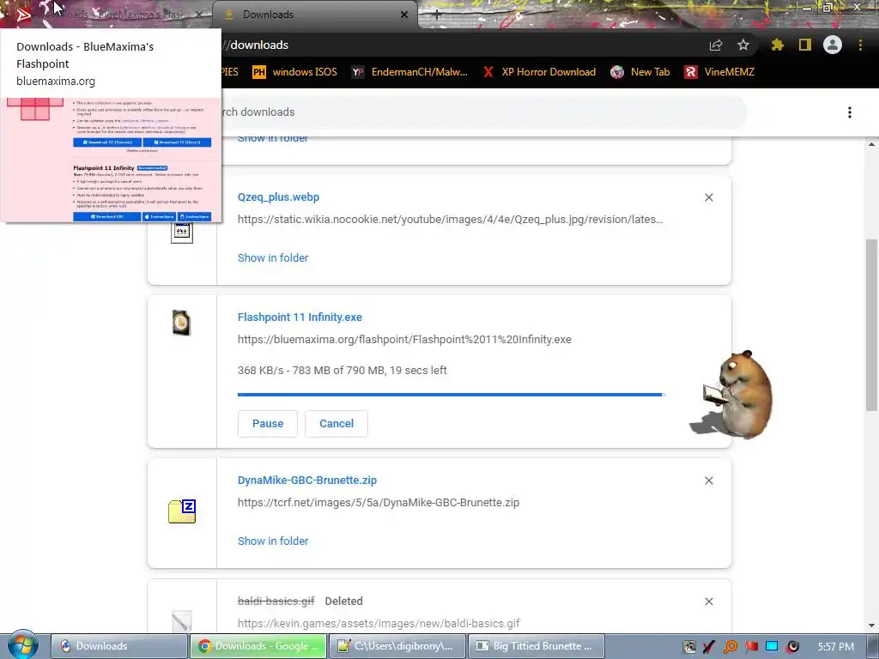Viewport: 879px width, 659px height.
Task: Open the Windows Start orb
Action: pos(22,644)
